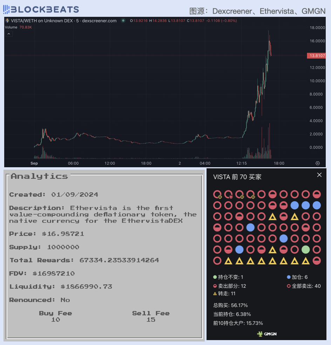
Task: Toggle the 转走 legend filter
Action: 224,293
